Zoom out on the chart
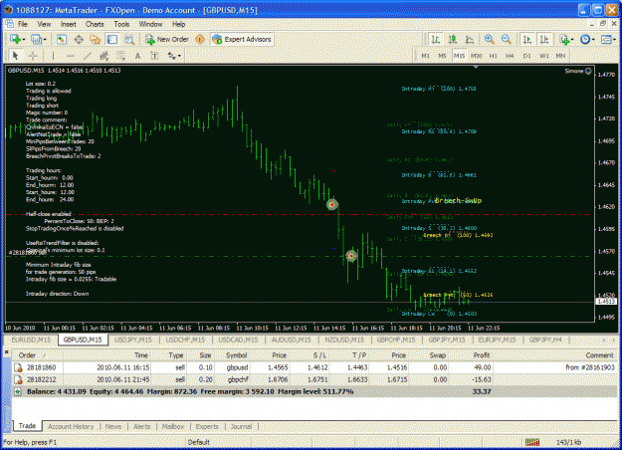The height and width of the screenshot is (450, 622). (x=506, y=39)
